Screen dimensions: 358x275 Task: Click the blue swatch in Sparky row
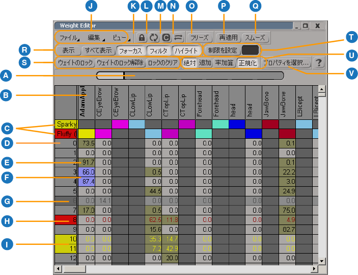pyautogui.click(x=237, y=124)
